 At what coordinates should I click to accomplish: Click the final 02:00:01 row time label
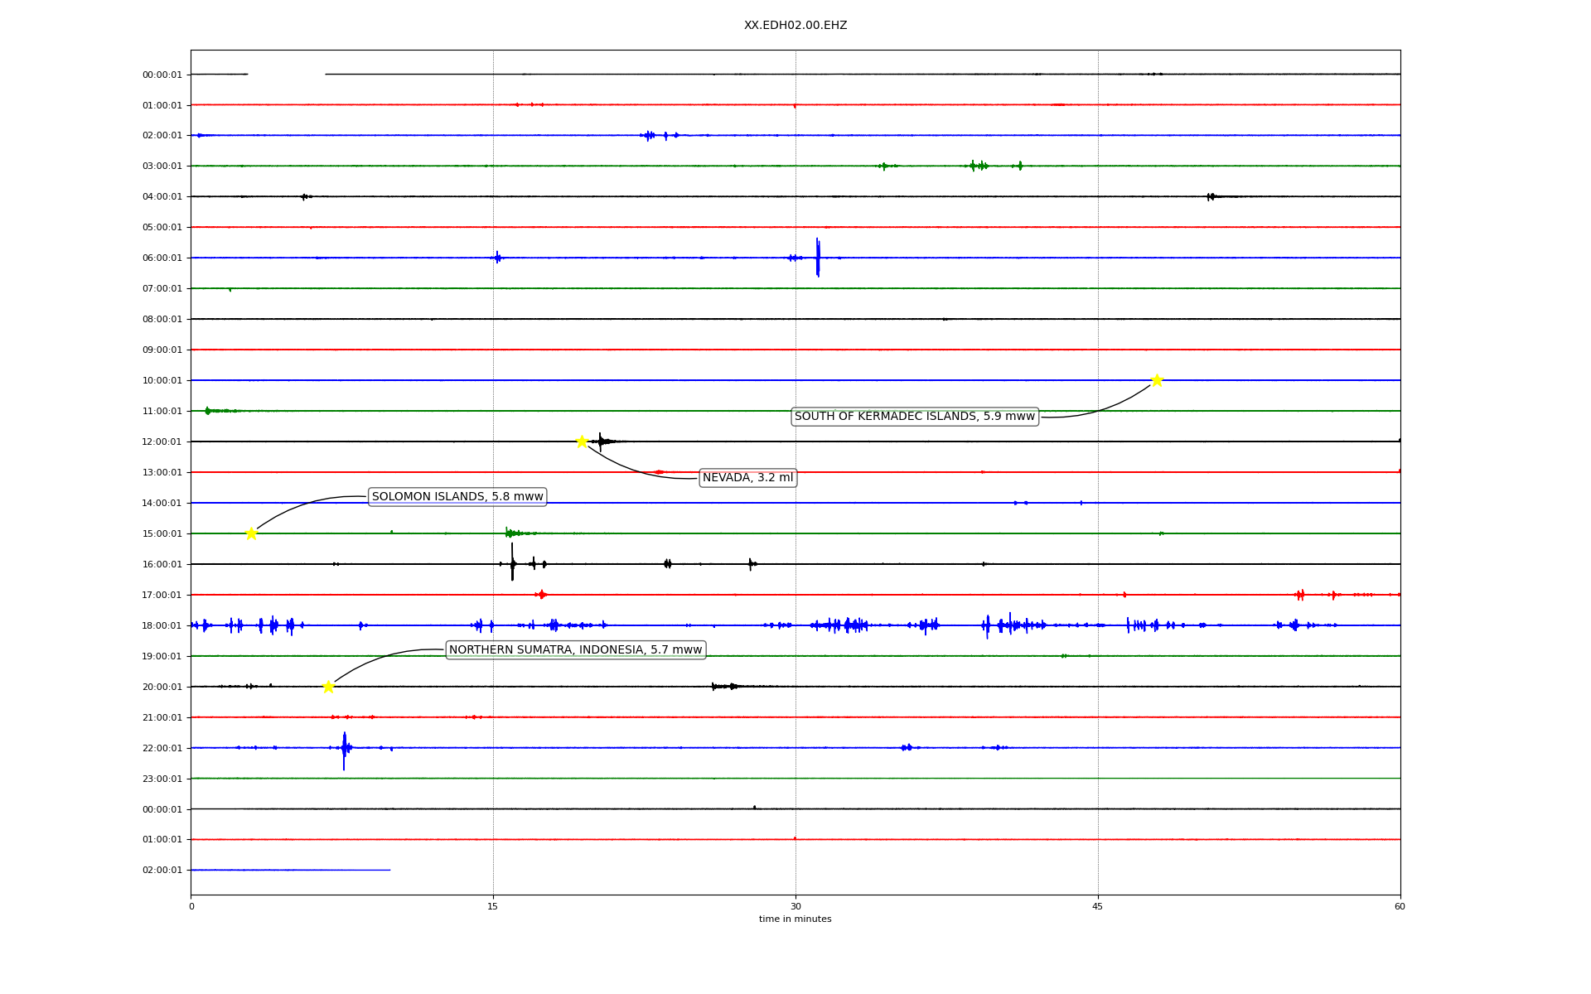[162, 871]
